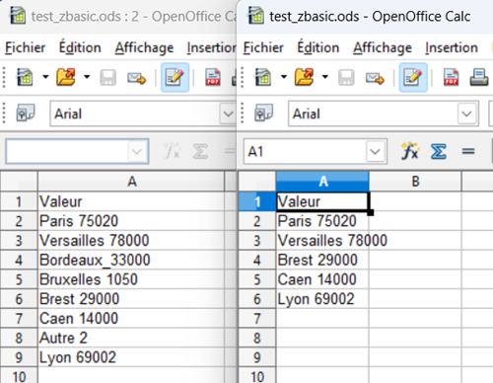Click Document as E-mail icon in left window

(x=136, y=78)
